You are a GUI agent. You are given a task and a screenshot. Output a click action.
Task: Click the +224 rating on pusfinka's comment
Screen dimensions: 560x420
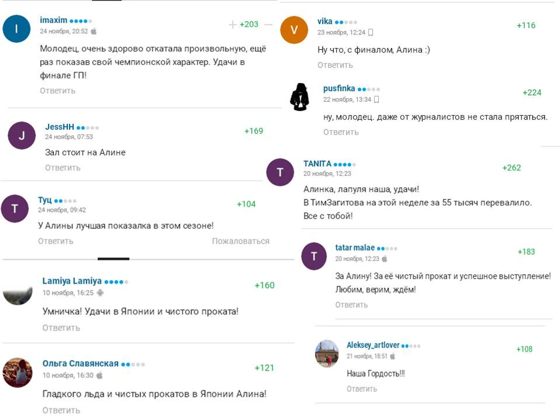pyautogui.click(x=532, y=92)
